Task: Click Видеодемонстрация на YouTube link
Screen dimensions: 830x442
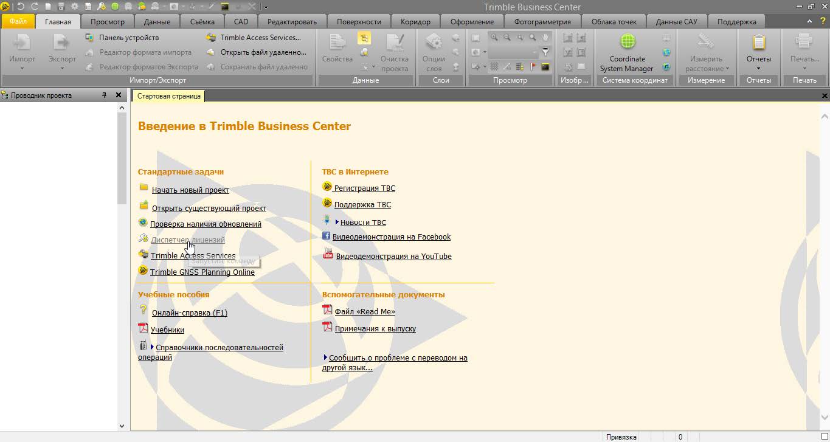Action: point(394,256)
